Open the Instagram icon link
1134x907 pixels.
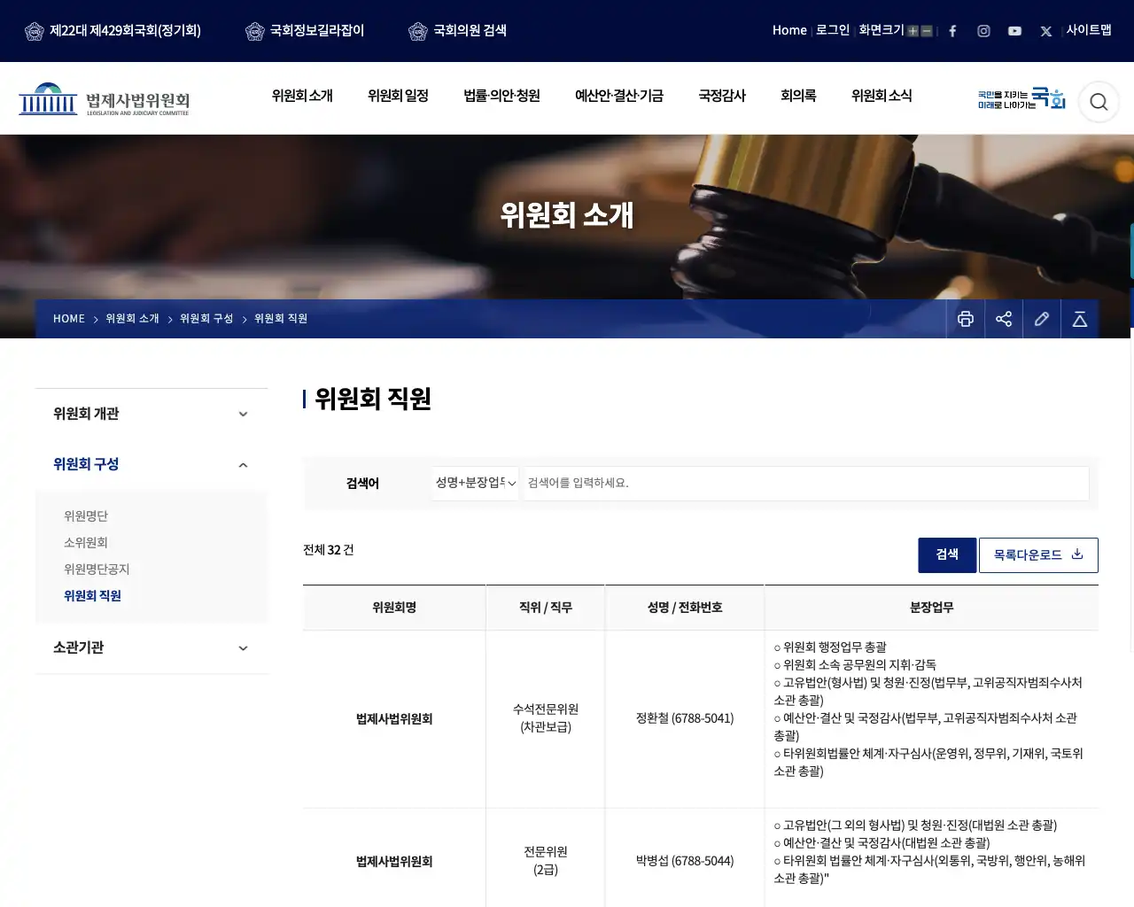[983, 31]
